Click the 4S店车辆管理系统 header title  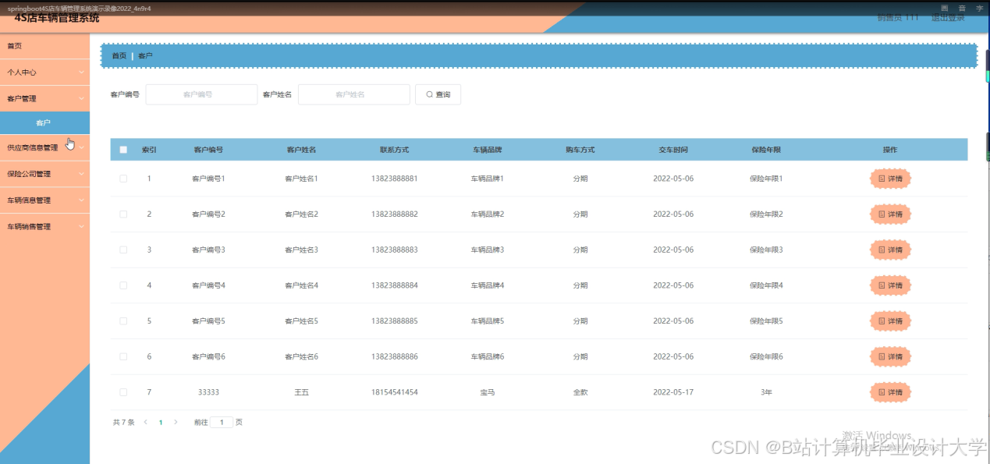click(x=57, y=18)
